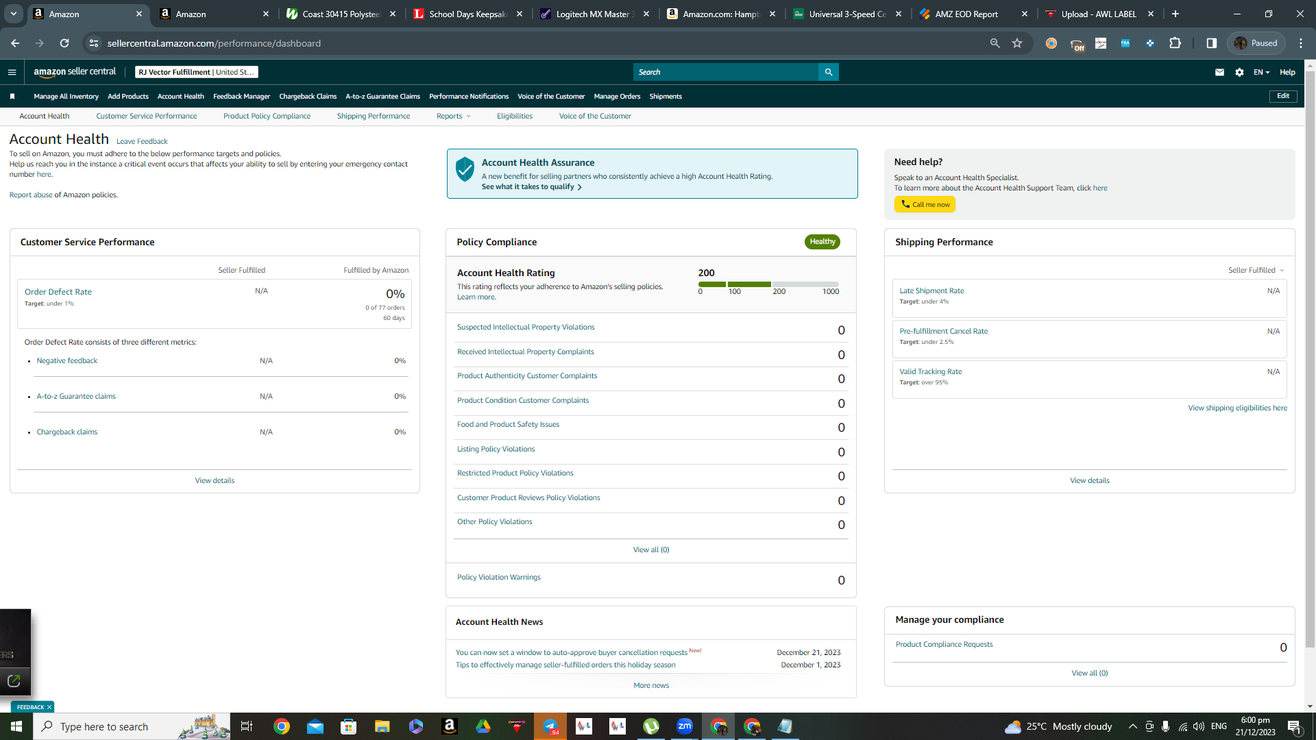The width and height of the screenshot is (1316, 740).
Task: Click the browser back arrow
Action: click(15, 43)
